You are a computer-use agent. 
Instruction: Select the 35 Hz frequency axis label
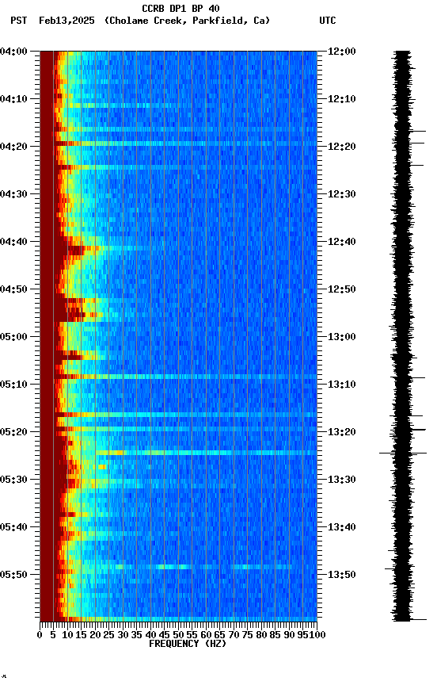click(x=136, y=635)
